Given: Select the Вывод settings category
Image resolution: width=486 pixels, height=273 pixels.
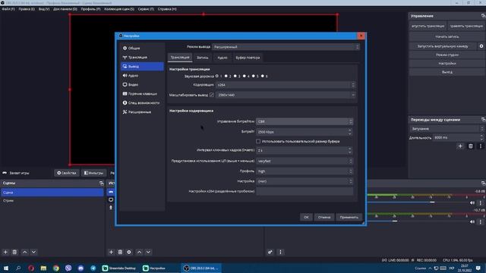Looking at the screenshot, I should (142, 66).
